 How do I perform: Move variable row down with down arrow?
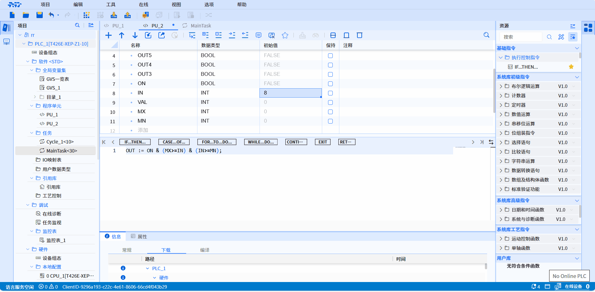[135, 35]
